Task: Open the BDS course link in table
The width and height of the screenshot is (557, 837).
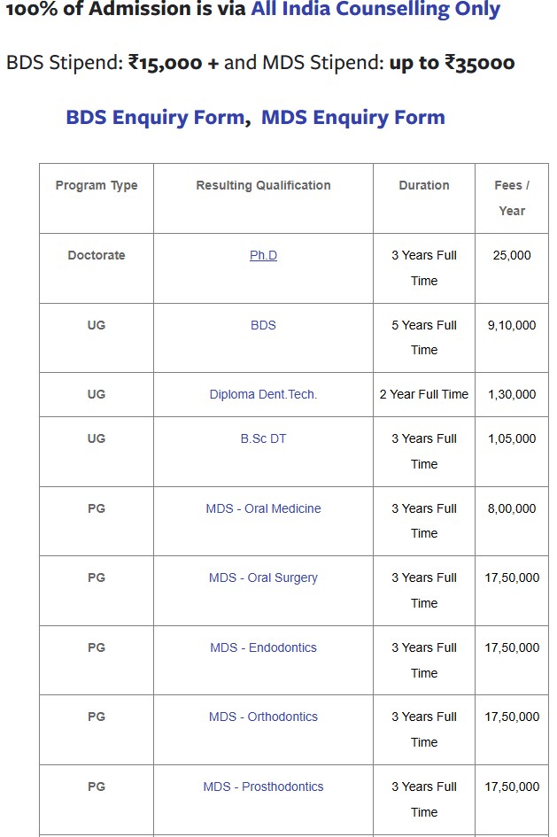Action: (x=263, y=325)
